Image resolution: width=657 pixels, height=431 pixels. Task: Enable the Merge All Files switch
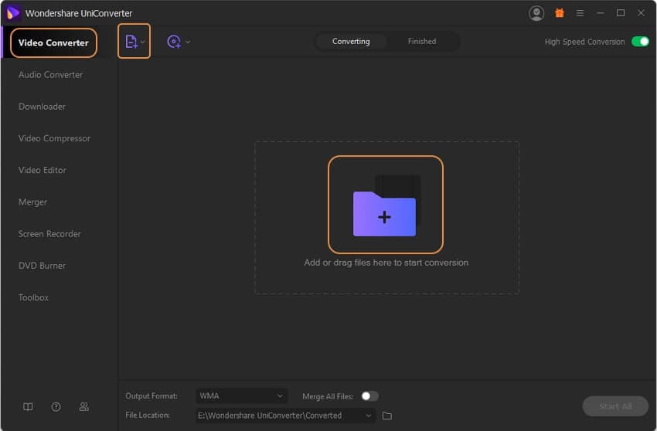369,395
